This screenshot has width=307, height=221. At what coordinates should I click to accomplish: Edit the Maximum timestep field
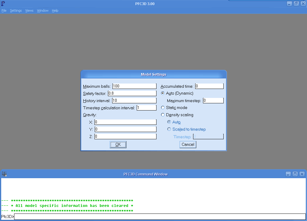point(213,101)
